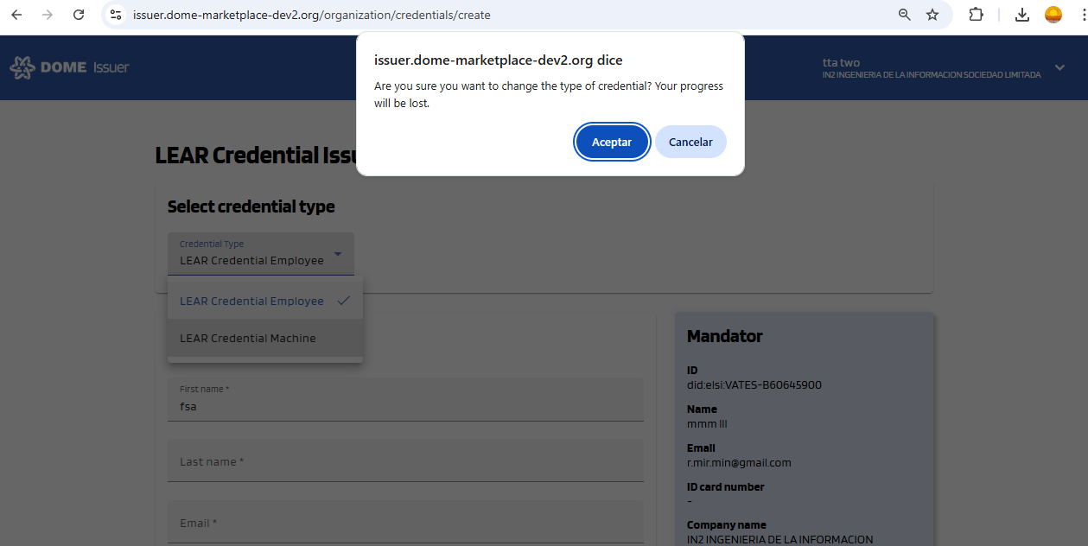Select LEAR Credential Employee option
Image resolution: width=1088 pixels, height=546 pixels.
(x=251, y=302)
